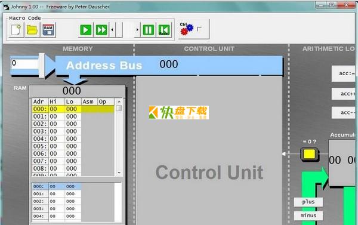Click the minus button

point(308,215)
